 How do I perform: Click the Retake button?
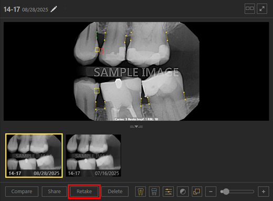point(84,192)
